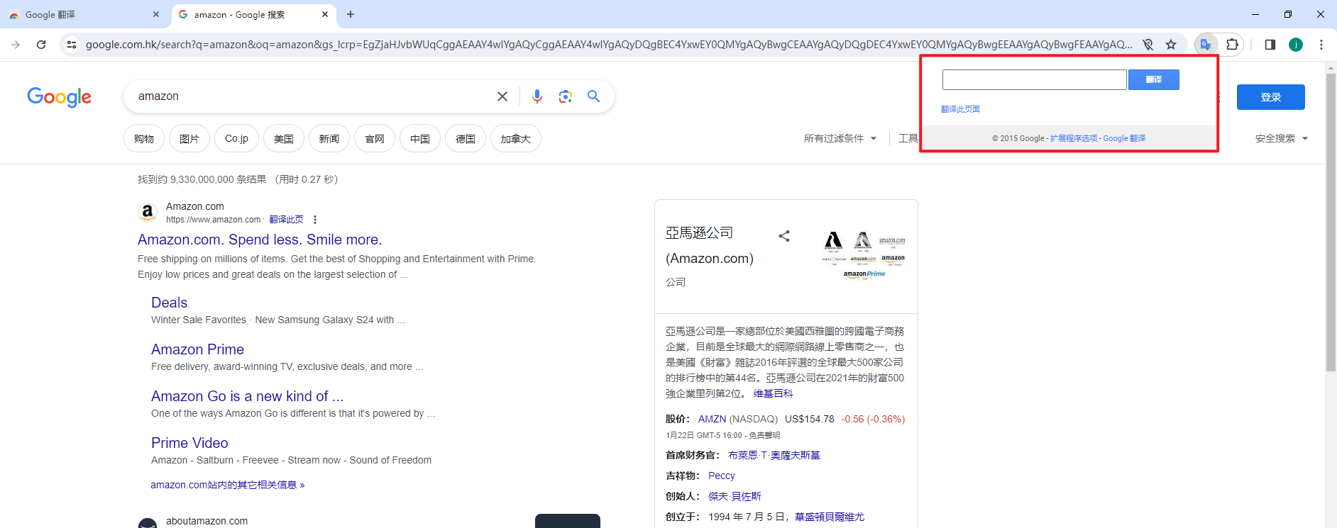Viewport: 1337px width, 528px height.
Task: Open the aboutamazon.com result
Action: tap(207, 521)
